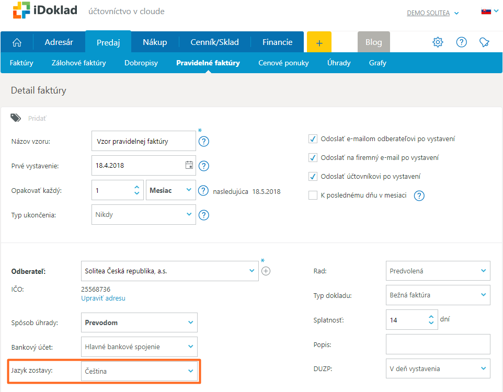Open settings gear icon
The width and height of the screenshot is (503, 392).
tap(438, 42)
